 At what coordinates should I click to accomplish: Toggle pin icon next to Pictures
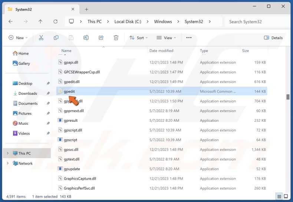click(48, 113)
